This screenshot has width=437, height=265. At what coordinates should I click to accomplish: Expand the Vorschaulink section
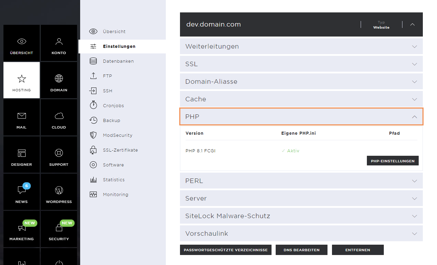click(301, 233)
